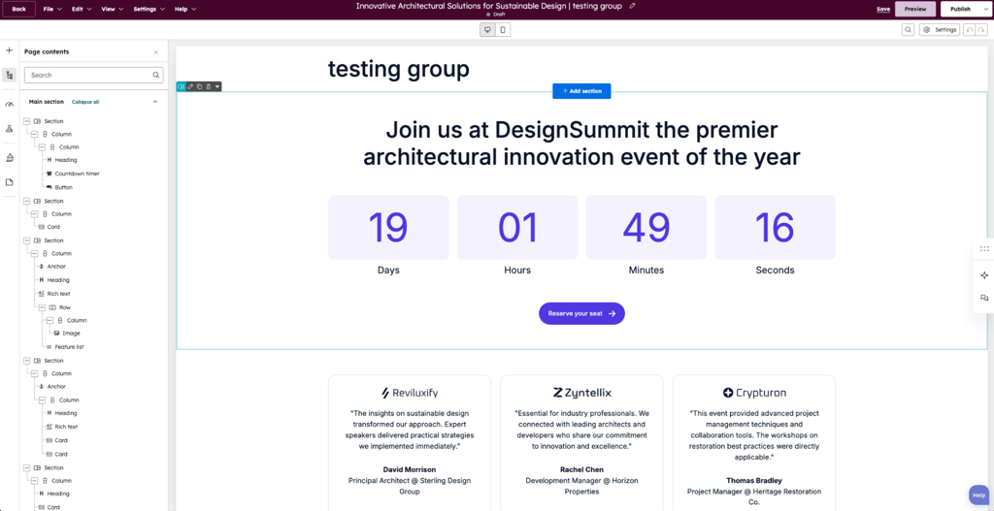Open the File menu
Image resolution: width=994 pixels, height=511 pixels.
[x=52, y=10]
